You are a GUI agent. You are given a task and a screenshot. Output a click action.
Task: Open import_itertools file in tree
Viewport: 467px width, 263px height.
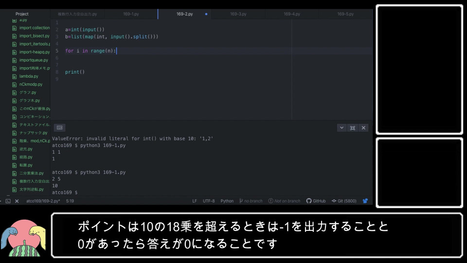[x=35, y=44]
